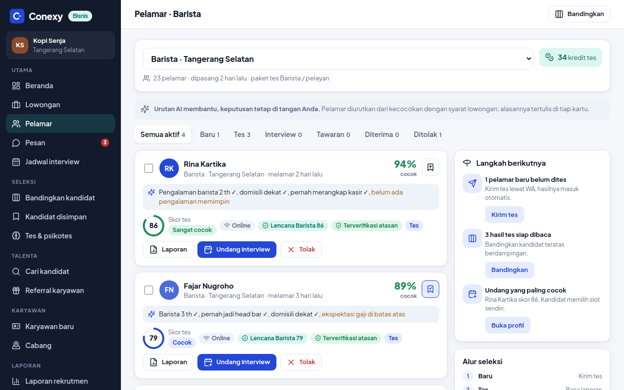This screenshot has height=390, width=624.
Task: Open Jadwal interview calendar
Action: pos(60,162)
